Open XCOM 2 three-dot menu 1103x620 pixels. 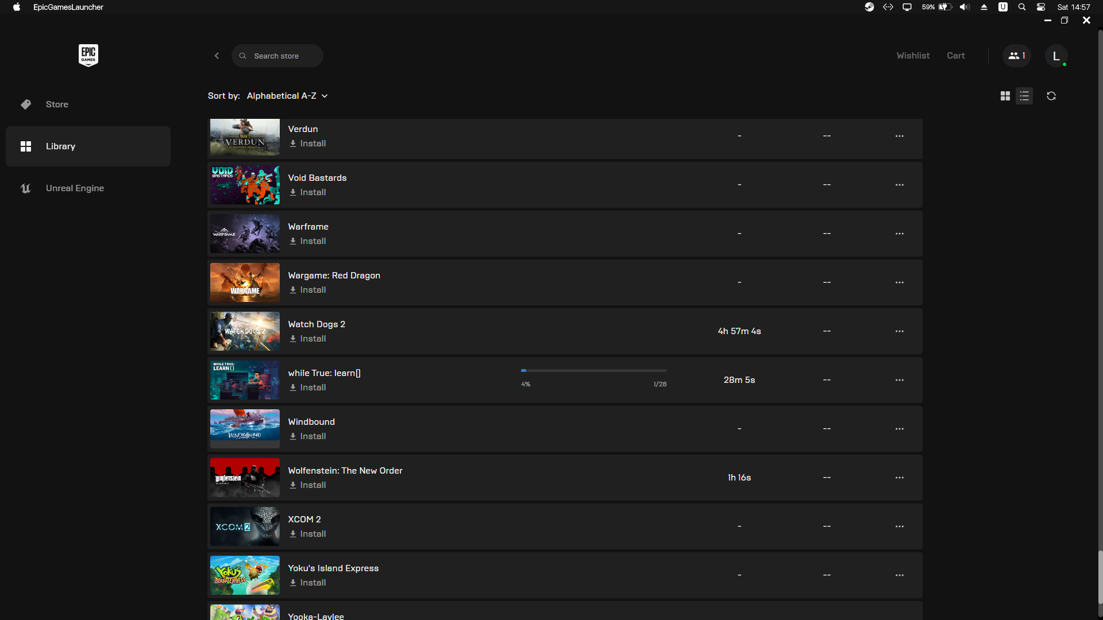[x=899, y=526]
